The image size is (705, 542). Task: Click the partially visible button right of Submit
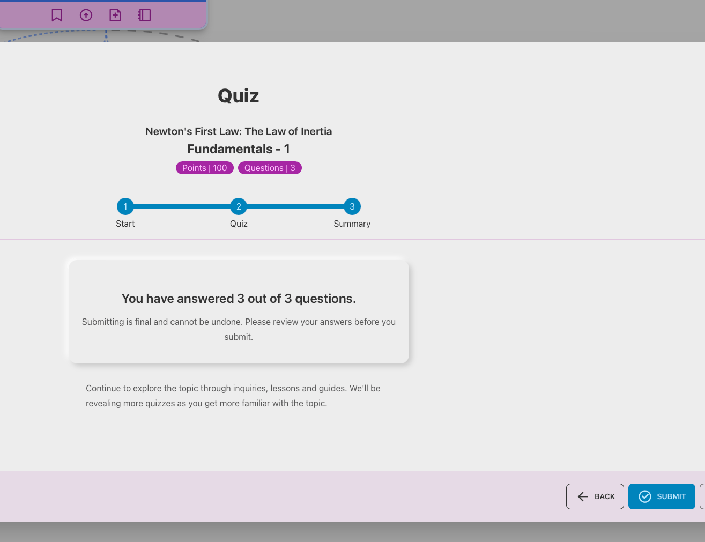click(x=702, y=496)
